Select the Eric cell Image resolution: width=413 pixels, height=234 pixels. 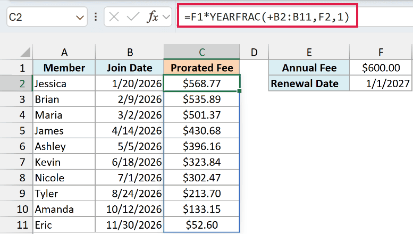point(64,225)
